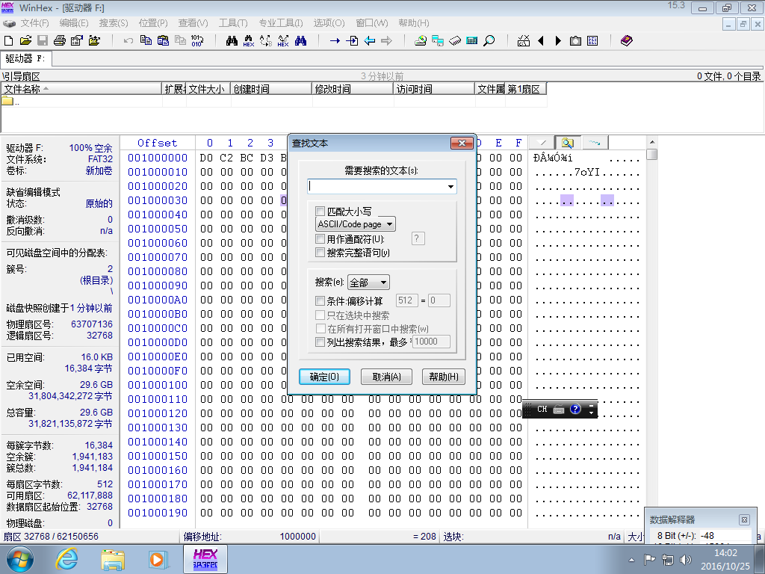Image resolution: width=765 pixels, height=574 pixels.
Task: Open the 文件(F) menu
Action: click(34, 23)
